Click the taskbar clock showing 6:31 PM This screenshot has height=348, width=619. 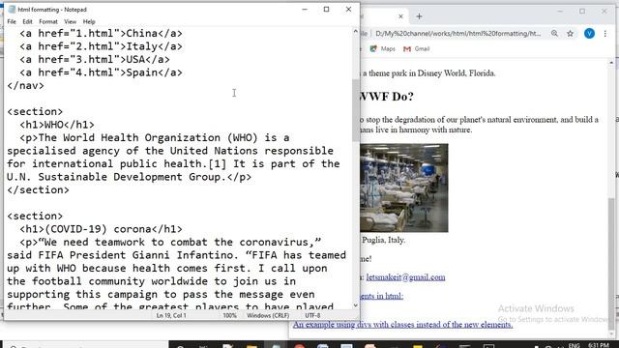[x=599, y=345]
